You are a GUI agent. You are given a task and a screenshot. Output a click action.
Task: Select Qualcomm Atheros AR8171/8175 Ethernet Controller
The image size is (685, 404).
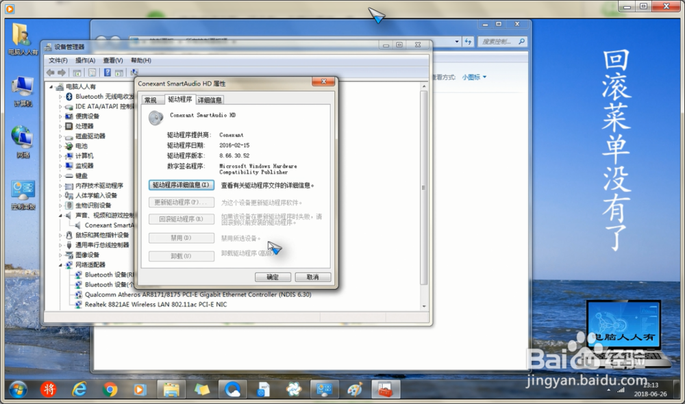tap(198, 295)
